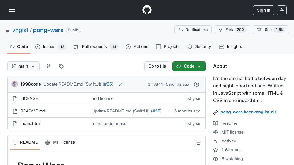294x165 pixels.
Task: Click the LICENSE file icon
Action: 15,99
